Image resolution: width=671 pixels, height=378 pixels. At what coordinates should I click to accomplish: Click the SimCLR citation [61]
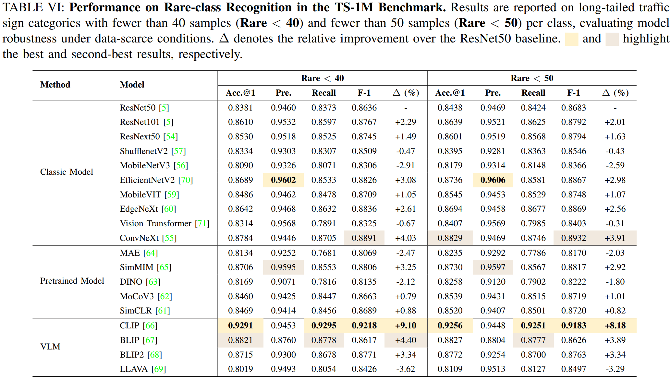click(163, 311)
